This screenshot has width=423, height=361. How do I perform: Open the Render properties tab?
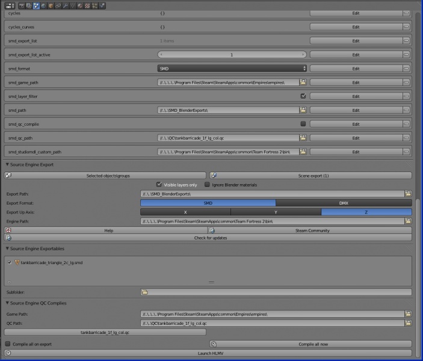[x=21, y=5]
